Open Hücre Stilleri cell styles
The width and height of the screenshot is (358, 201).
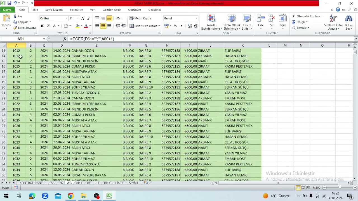point(247,22)
